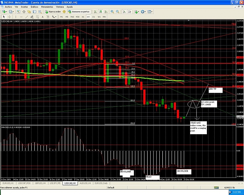The height and width of the screenshot is (195, 244).
Task: Switch to EURUSD,H1 chart tab
Action: pos(8,183)
